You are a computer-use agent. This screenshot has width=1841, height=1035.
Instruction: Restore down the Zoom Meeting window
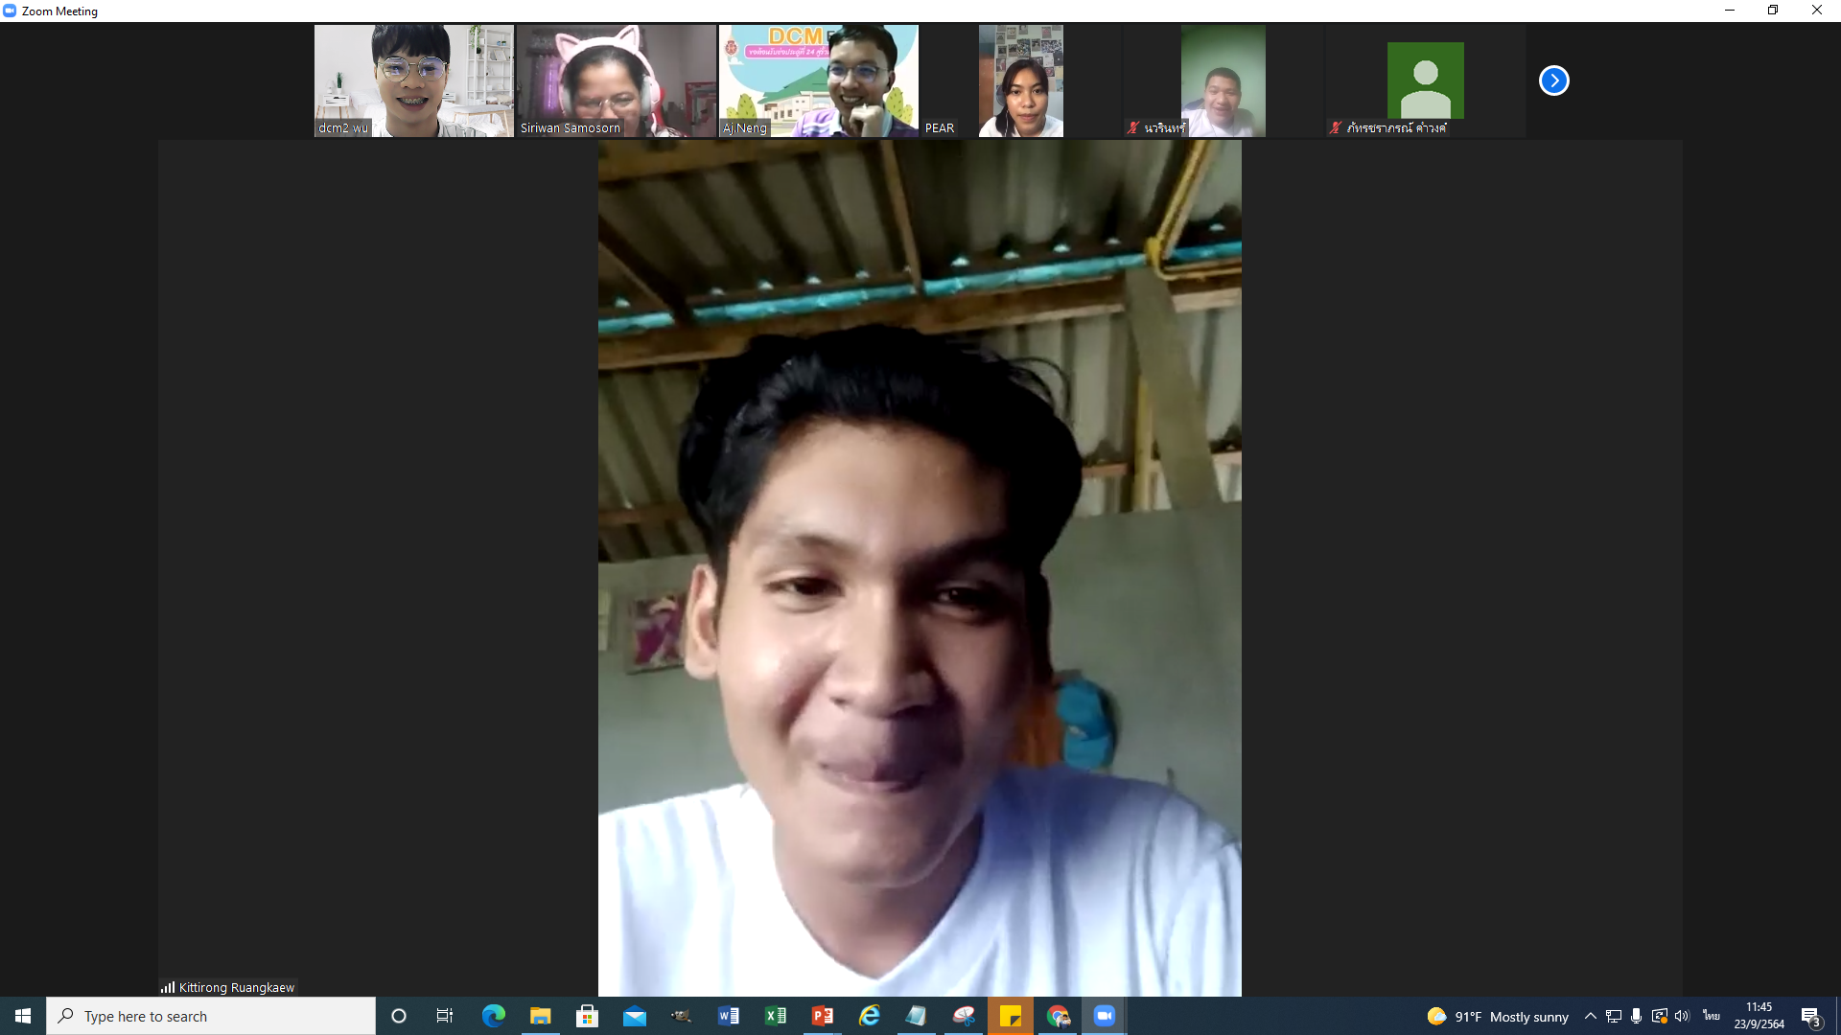1773,11
